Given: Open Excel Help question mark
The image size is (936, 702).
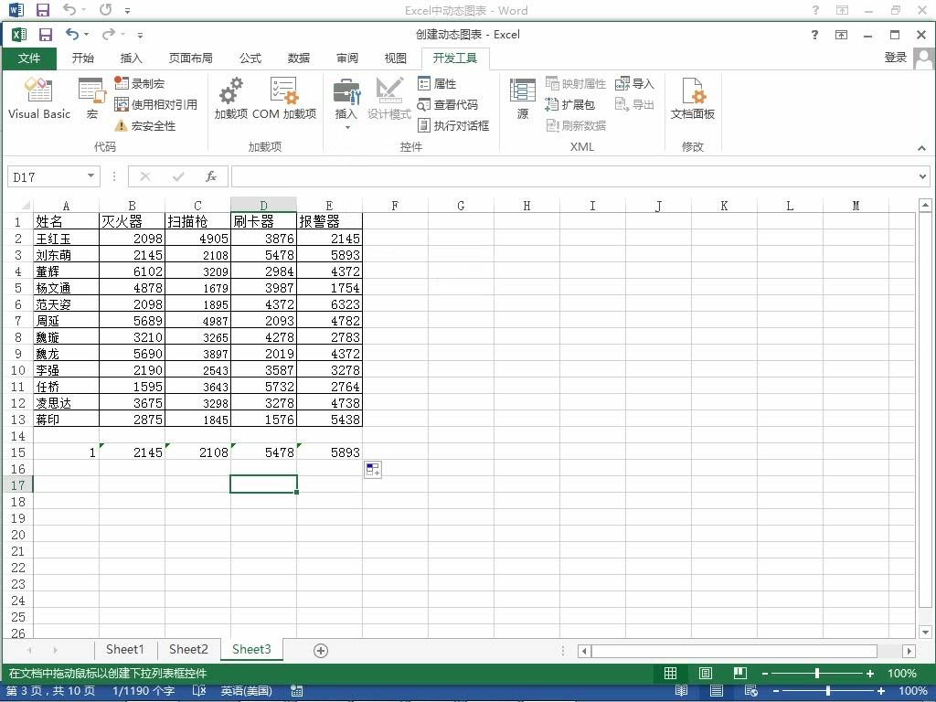Looking at the screenshot, I should point(814,35).
